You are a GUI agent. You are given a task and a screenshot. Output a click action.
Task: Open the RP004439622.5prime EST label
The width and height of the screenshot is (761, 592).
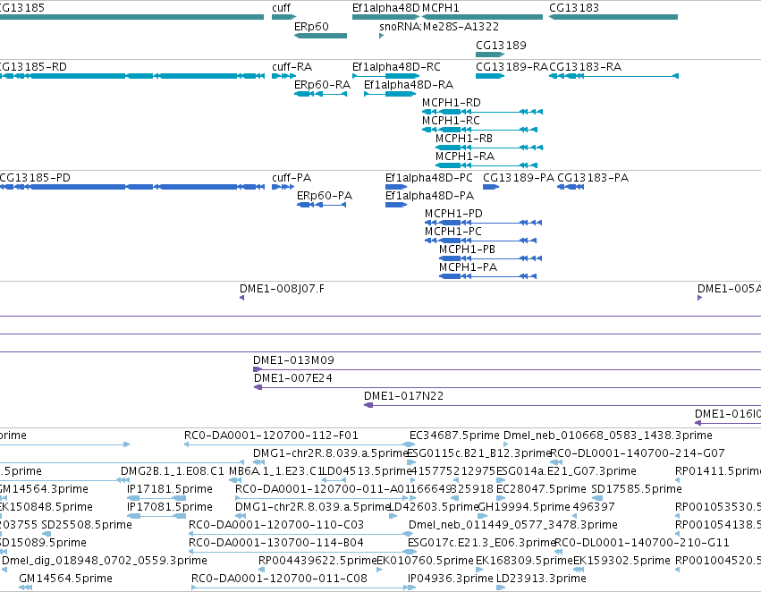tap(317, 561)
